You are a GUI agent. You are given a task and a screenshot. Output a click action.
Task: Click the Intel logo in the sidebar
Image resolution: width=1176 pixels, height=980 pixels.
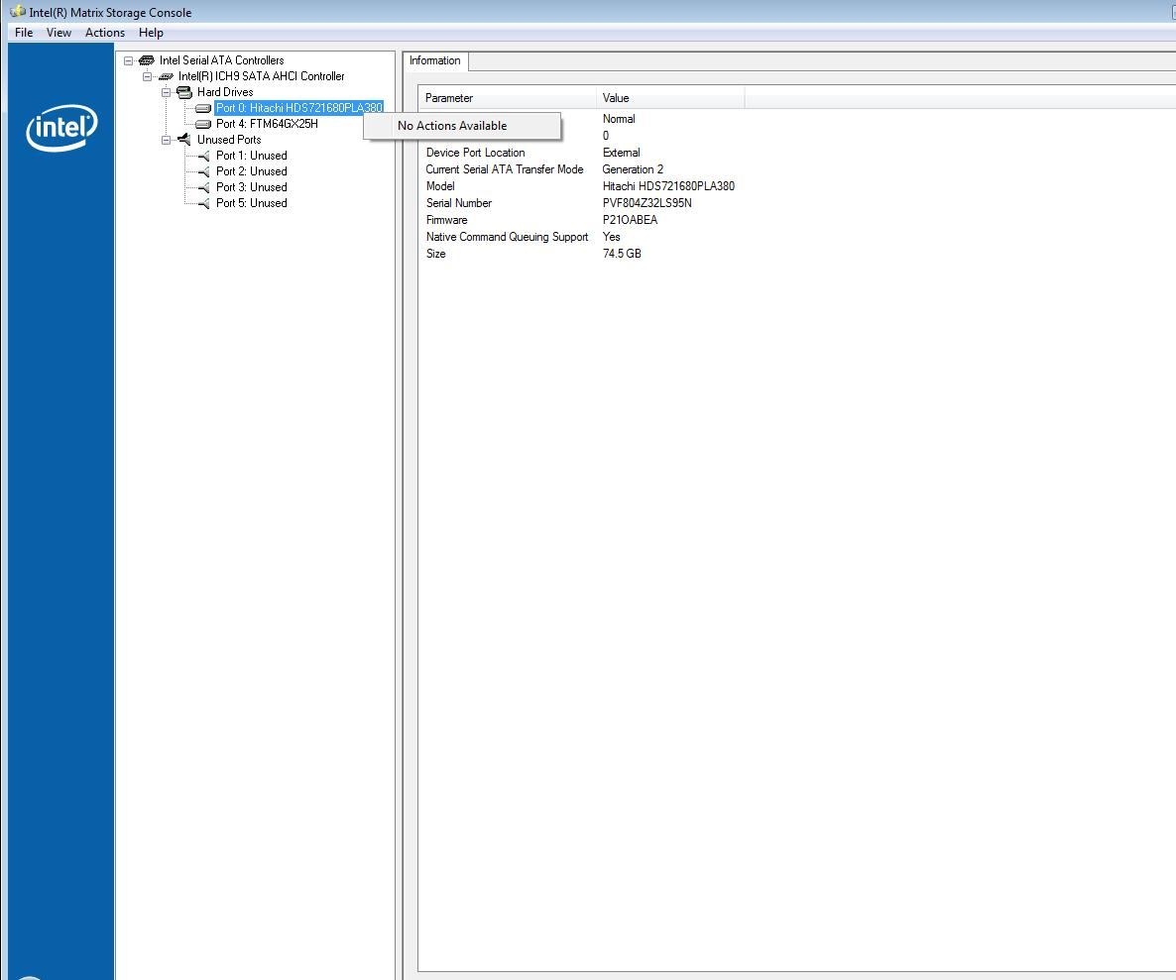coord(61,128)
